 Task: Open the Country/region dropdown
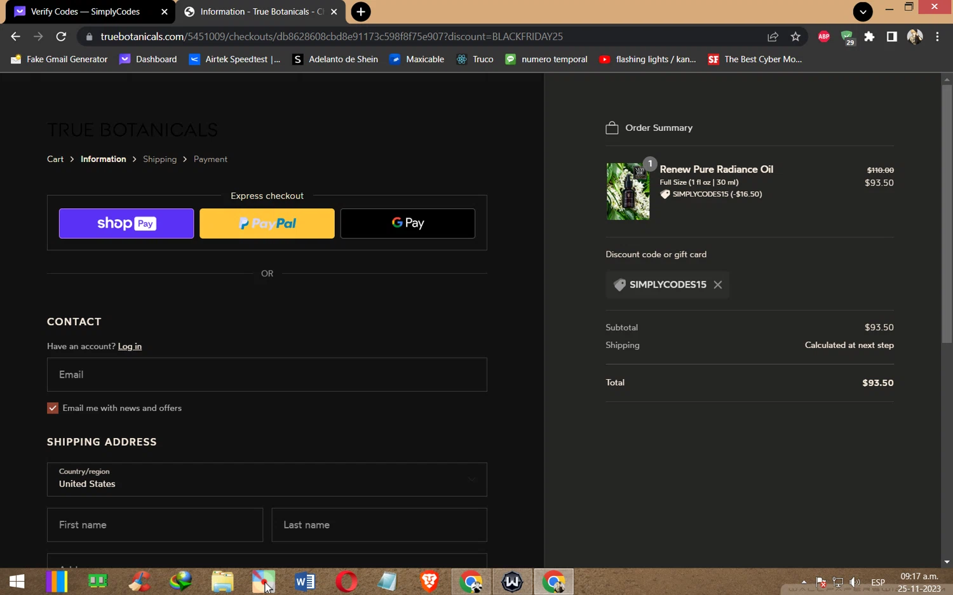tap(267, 479)
